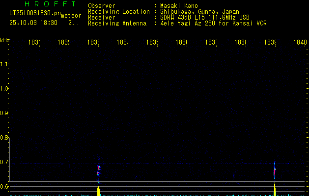The image size is (309, 196).
Task: Click the 0.7 frequency axis label
Action: 4,162
